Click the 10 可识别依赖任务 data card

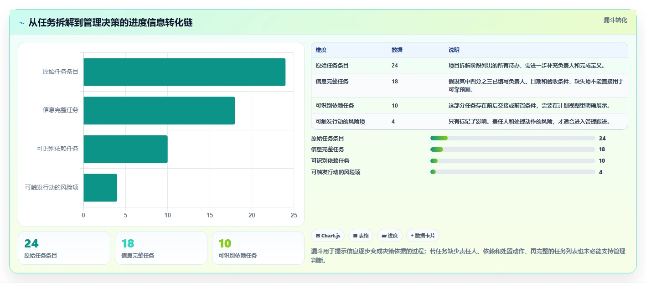tap(258, 248)
